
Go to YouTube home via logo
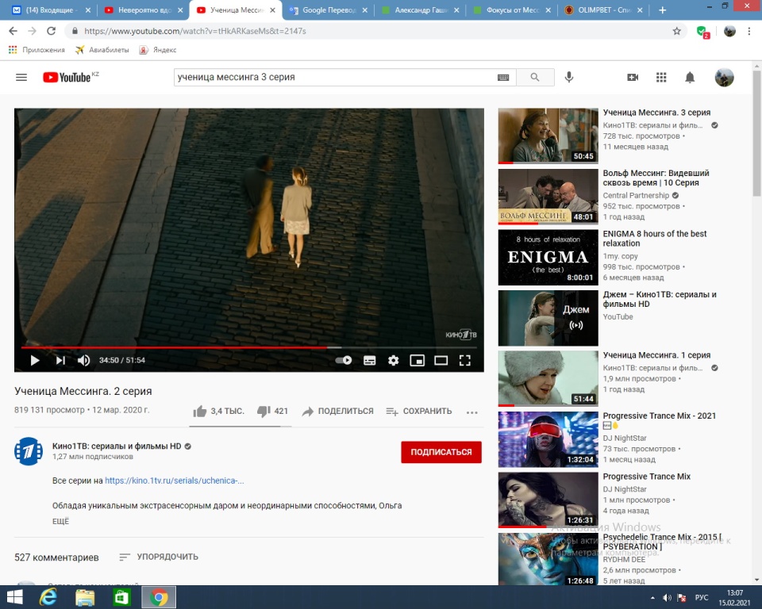click(67, 77)
